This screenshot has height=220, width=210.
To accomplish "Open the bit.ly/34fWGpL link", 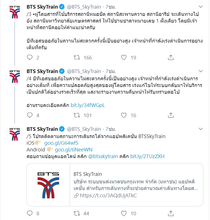I will [88, 105].
